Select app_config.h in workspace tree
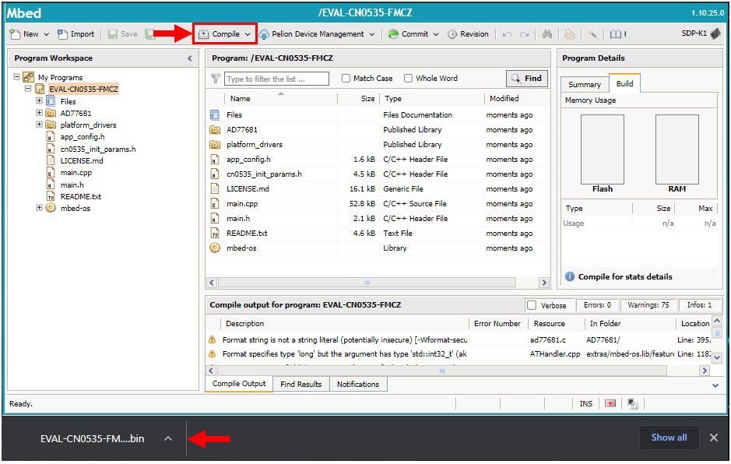Screen dimensions: 731x464 pos(82,137)
